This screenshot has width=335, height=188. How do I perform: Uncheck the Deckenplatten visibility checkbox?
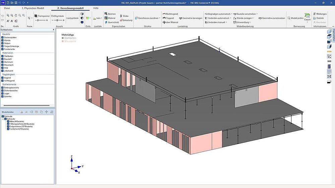click(2, 37)
